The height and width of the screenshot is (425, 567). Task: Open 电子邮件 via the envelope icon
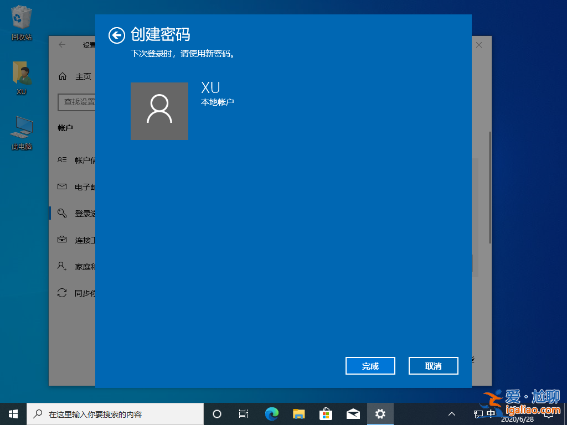click(x=61, y=186)
